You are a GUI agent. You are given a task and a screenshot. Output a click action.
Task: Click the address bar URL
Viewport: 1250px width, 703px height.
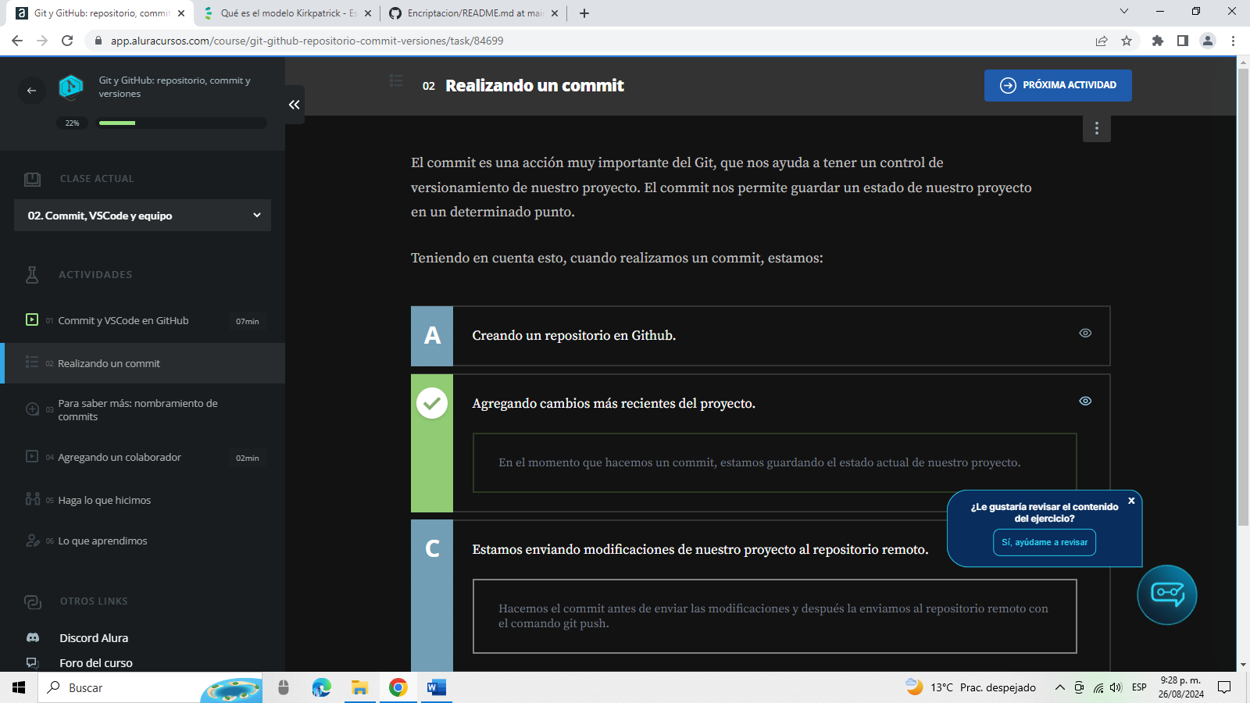click(307, 41)
